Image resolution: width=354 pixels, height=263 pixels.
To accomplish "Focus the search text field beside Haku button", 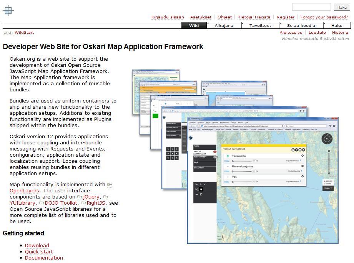I will (311, 7).
